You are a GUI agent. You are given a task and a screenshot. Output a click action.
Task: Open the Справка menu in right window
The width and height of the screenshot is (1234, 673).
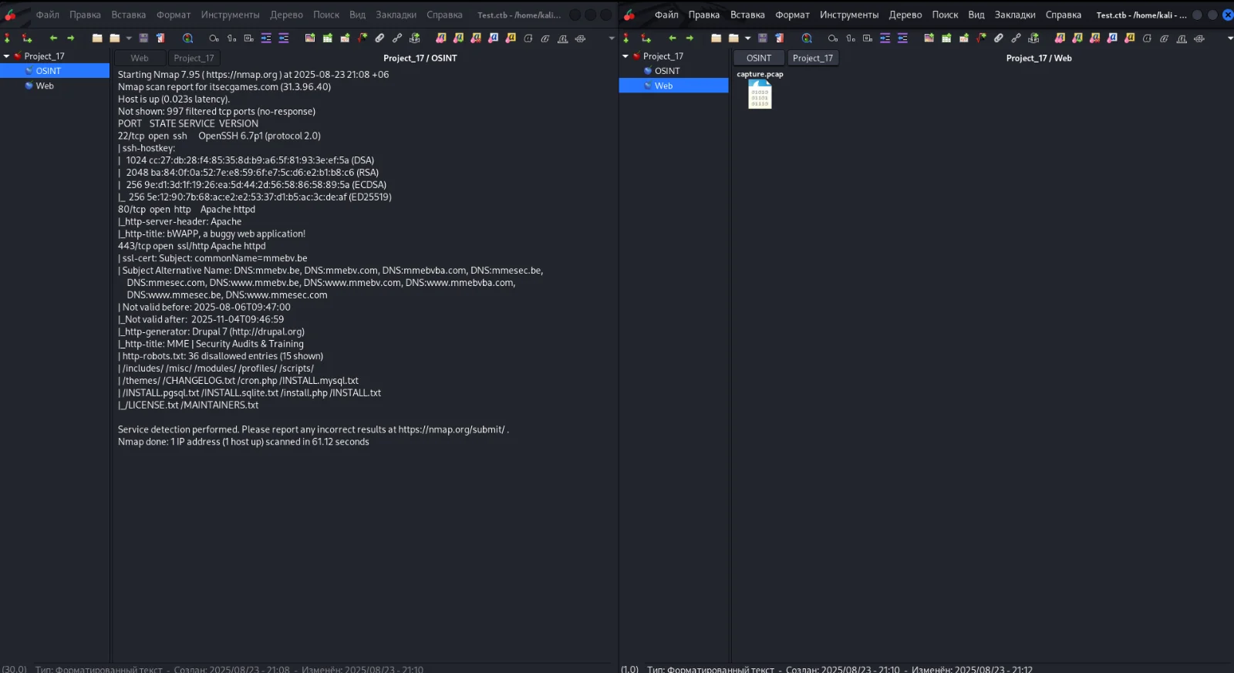pos(1064,15)
